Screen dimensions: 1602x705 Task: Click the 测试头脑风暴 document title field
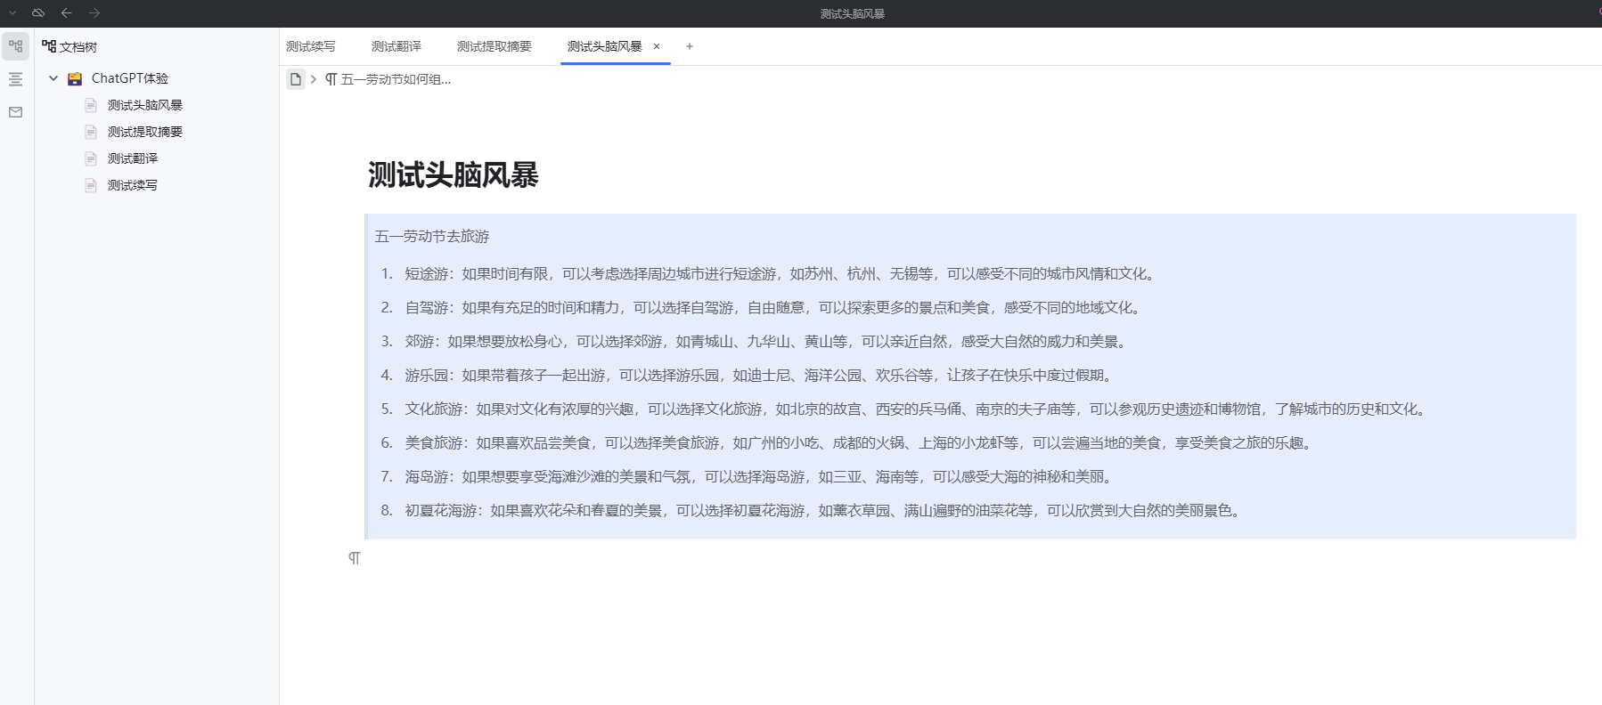(x=454, y=174)
